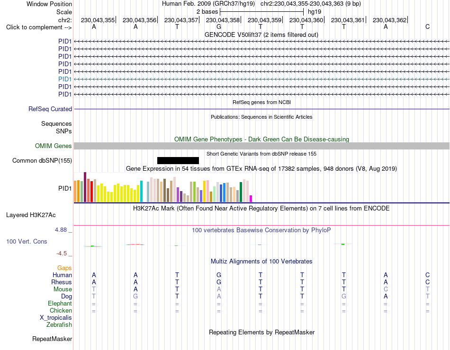Click the magenta bar ending the GTEx chart
Screen dimensions: 450x350
pyautogui.click(x=251, y=199)
